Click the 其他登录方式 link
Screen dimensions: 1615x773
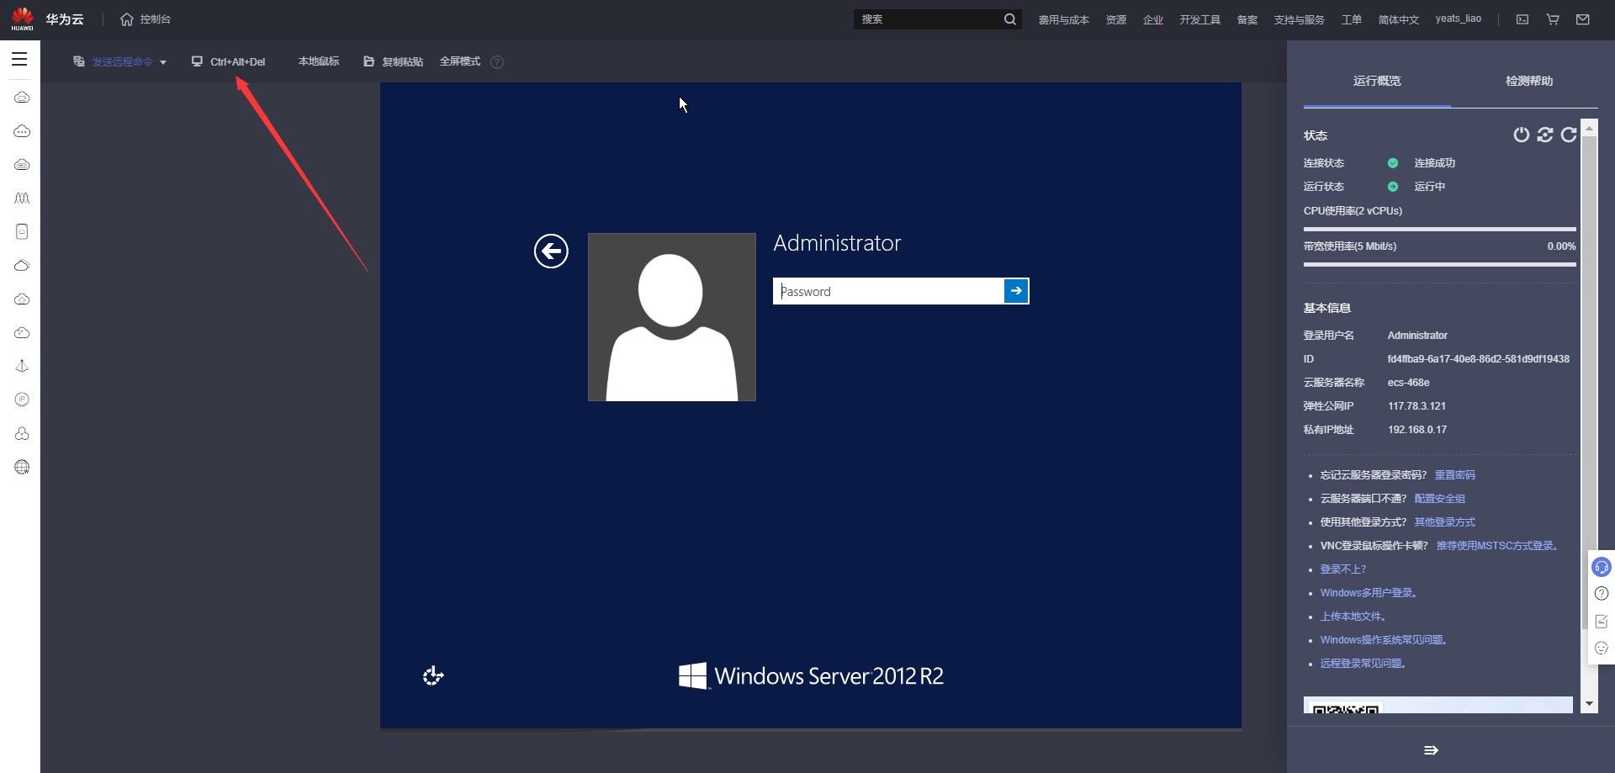[1445, 522]
